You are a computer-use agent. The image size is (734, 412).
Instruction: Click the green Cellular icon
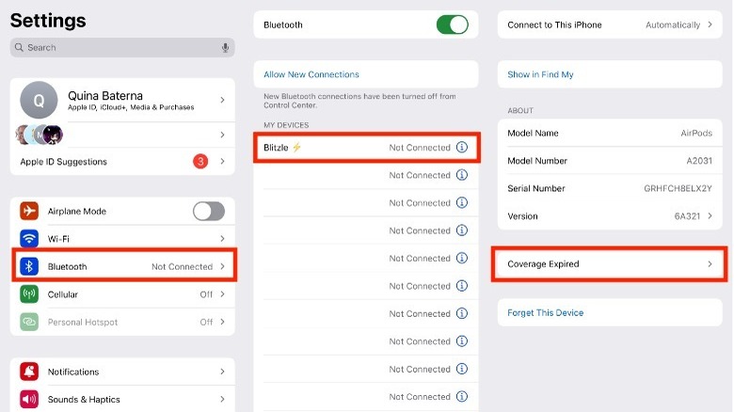29,294
